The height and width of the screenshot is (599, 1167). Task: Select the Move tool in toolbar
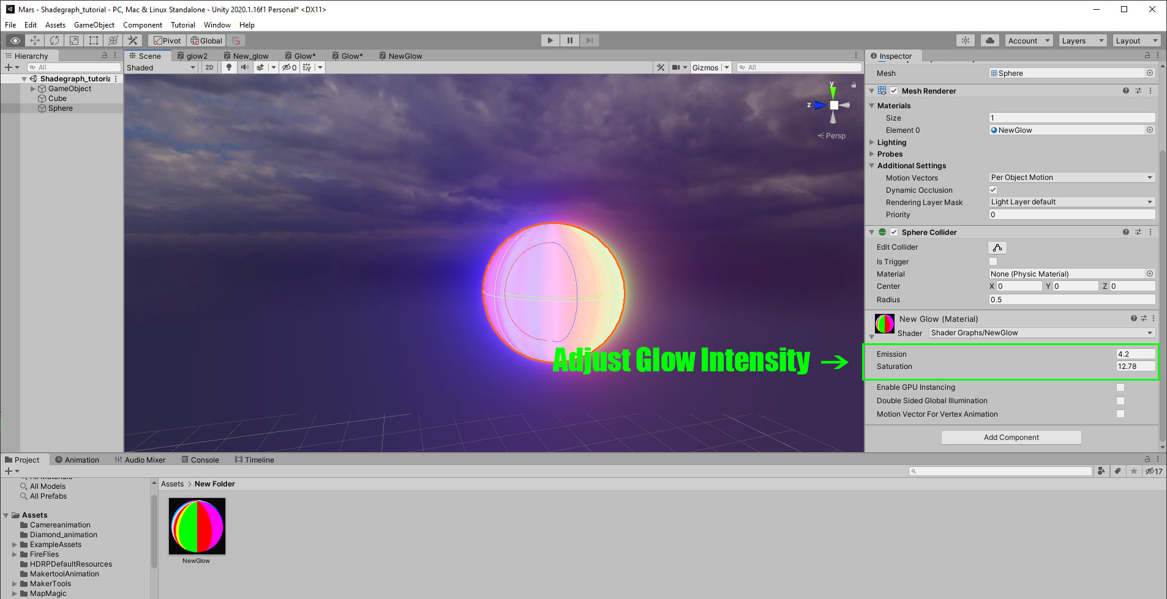[x=35, y=40]
